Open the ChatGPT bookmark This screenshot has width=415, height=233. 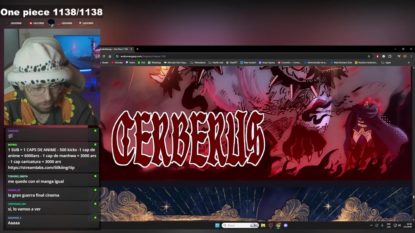(232, 62)
